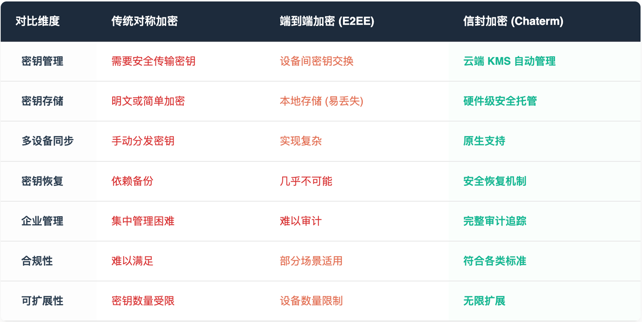
Task: Click the 本地存储 (易丢失) cell
Action: pyautogui.click(x=321, y=101)
